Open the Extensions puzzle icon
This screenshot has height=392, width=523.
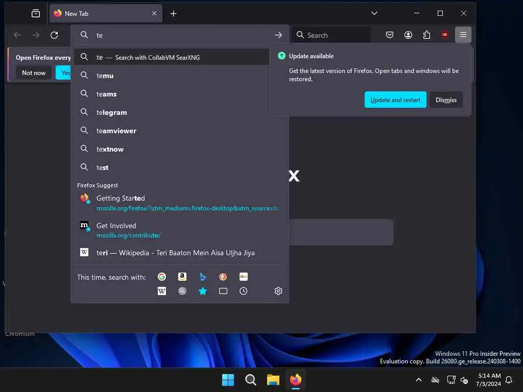click(x=426, y=35)
